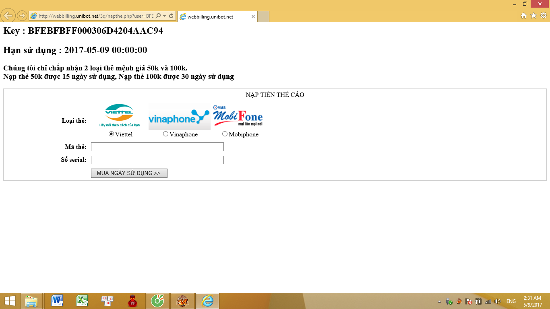Viewport: 550px width, 309px height.
Task: Click the Mã thẻ input field
Action: [157, 147]
